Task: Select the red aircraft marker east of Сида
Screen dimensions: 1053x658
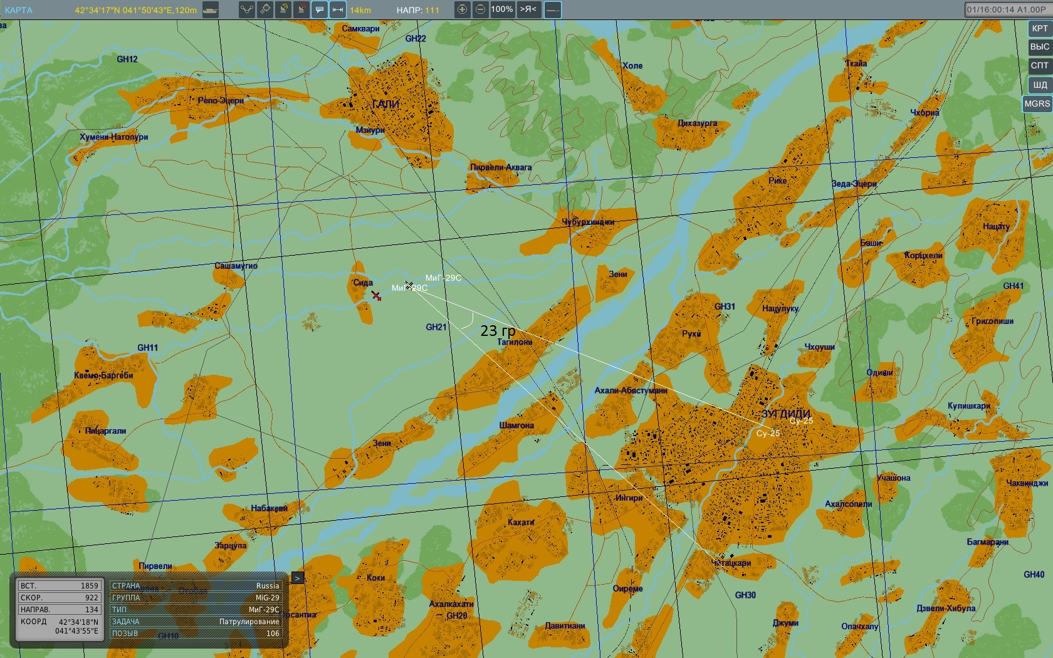Action: pyautogui.click(x=376, y=295)
